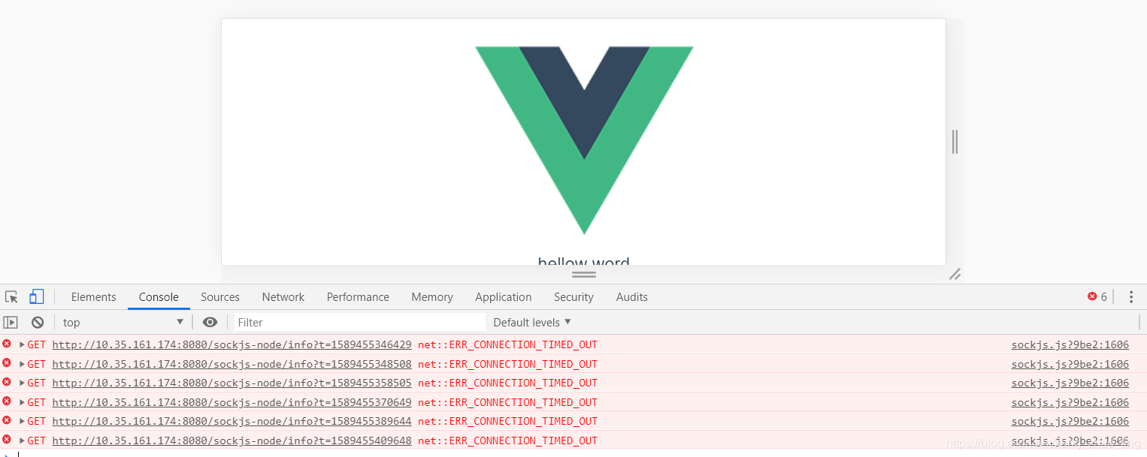Open URL ending with info?t=1589455409648
1147x457 pixels.
232,440
